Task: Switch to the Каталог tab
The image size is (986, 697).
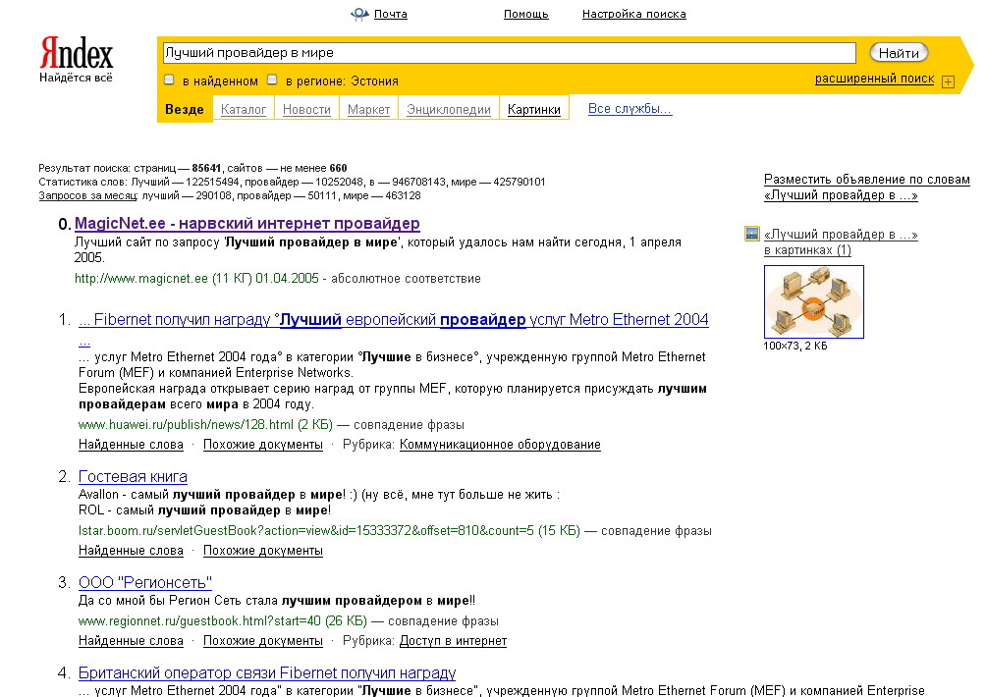Action: [244, 109]
